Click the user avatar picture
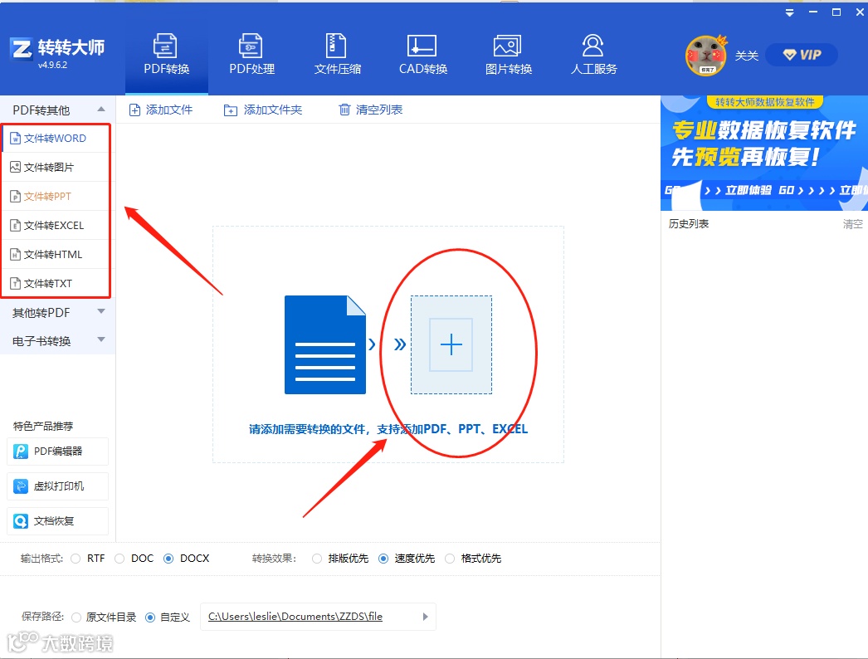Viewport: 868px width, 659px height. pyautogui.click(x=706, y=56)
